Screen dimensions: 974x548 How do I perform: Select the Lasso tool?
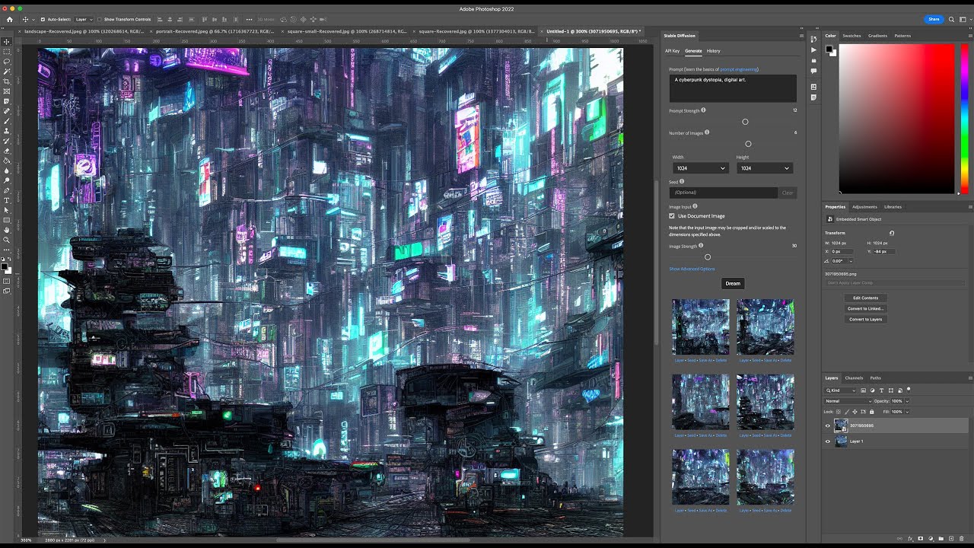coord(6,62)
